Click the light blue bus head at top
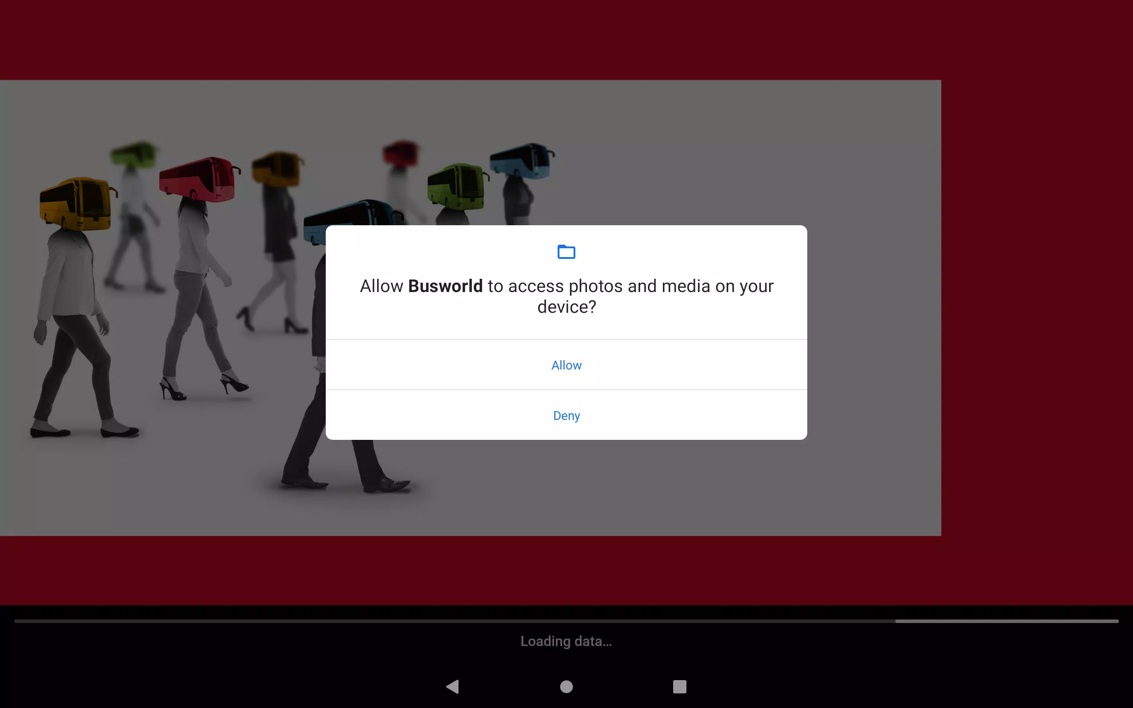This screenshot has width=1133, height=708. (521, 161)
